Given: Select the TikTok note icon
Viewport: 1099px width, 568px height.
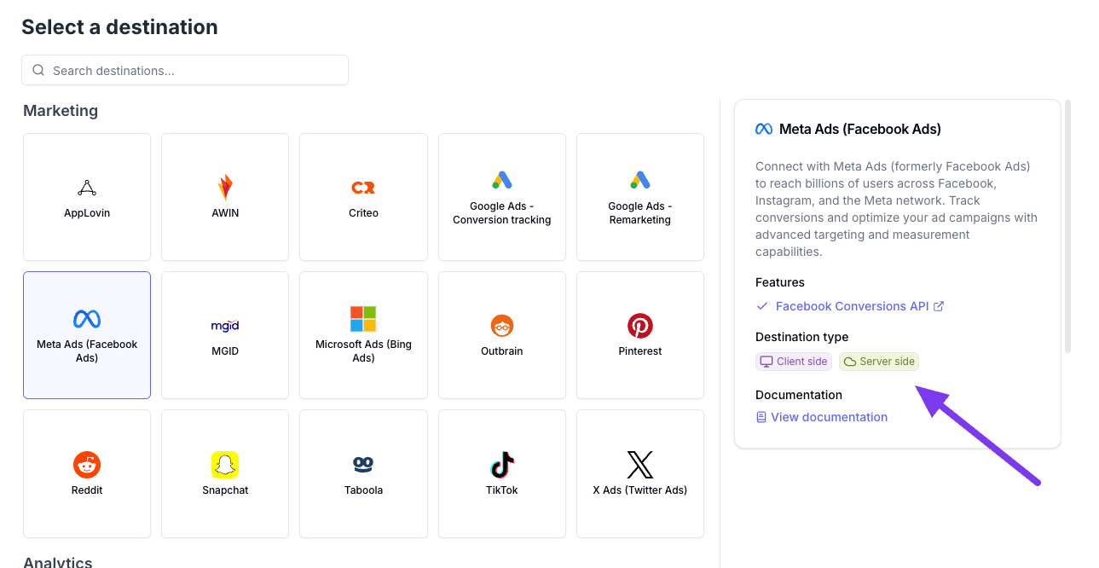Looking at the screenshot, I should (x=502, y=465).
